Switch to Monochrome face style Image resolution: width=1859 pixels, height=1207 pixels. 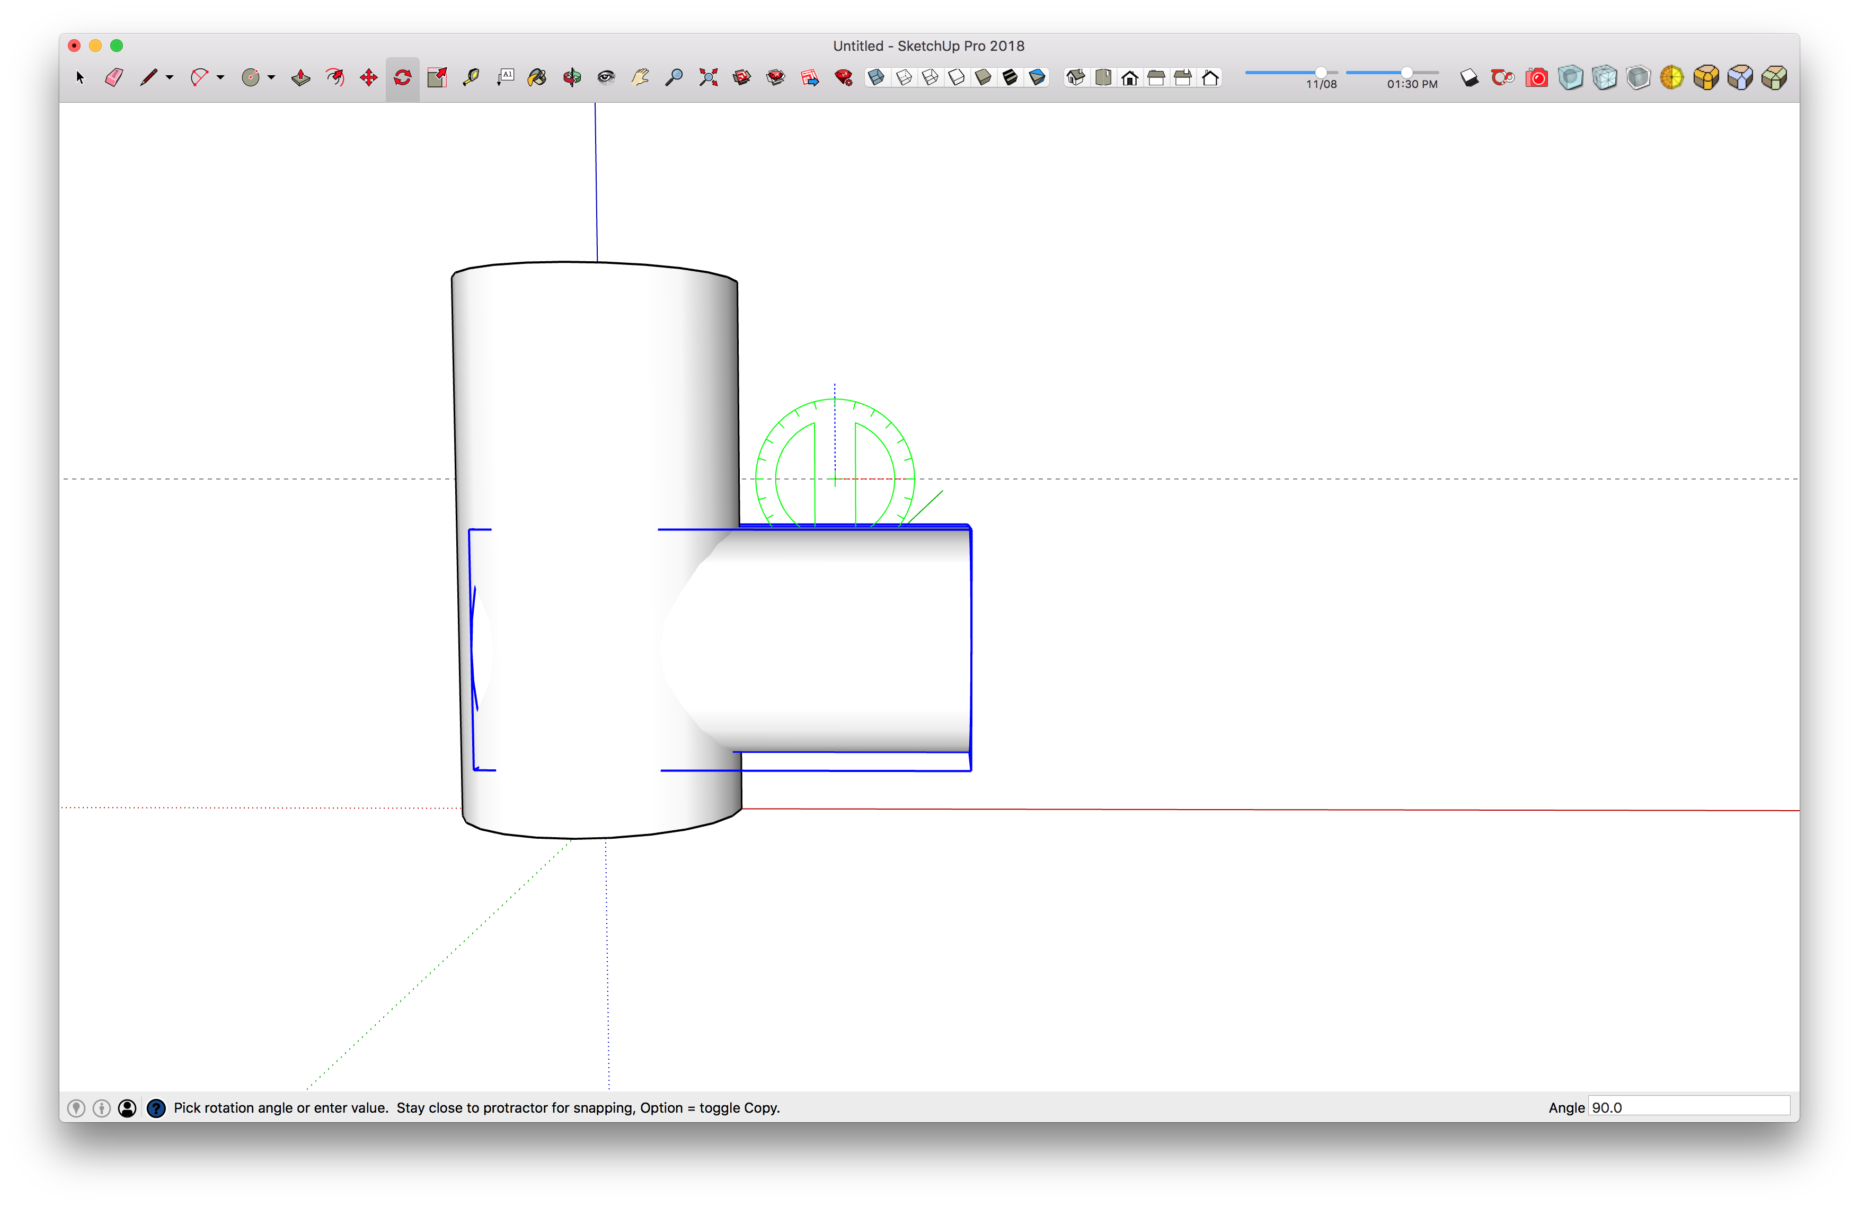coord(1037,77)
